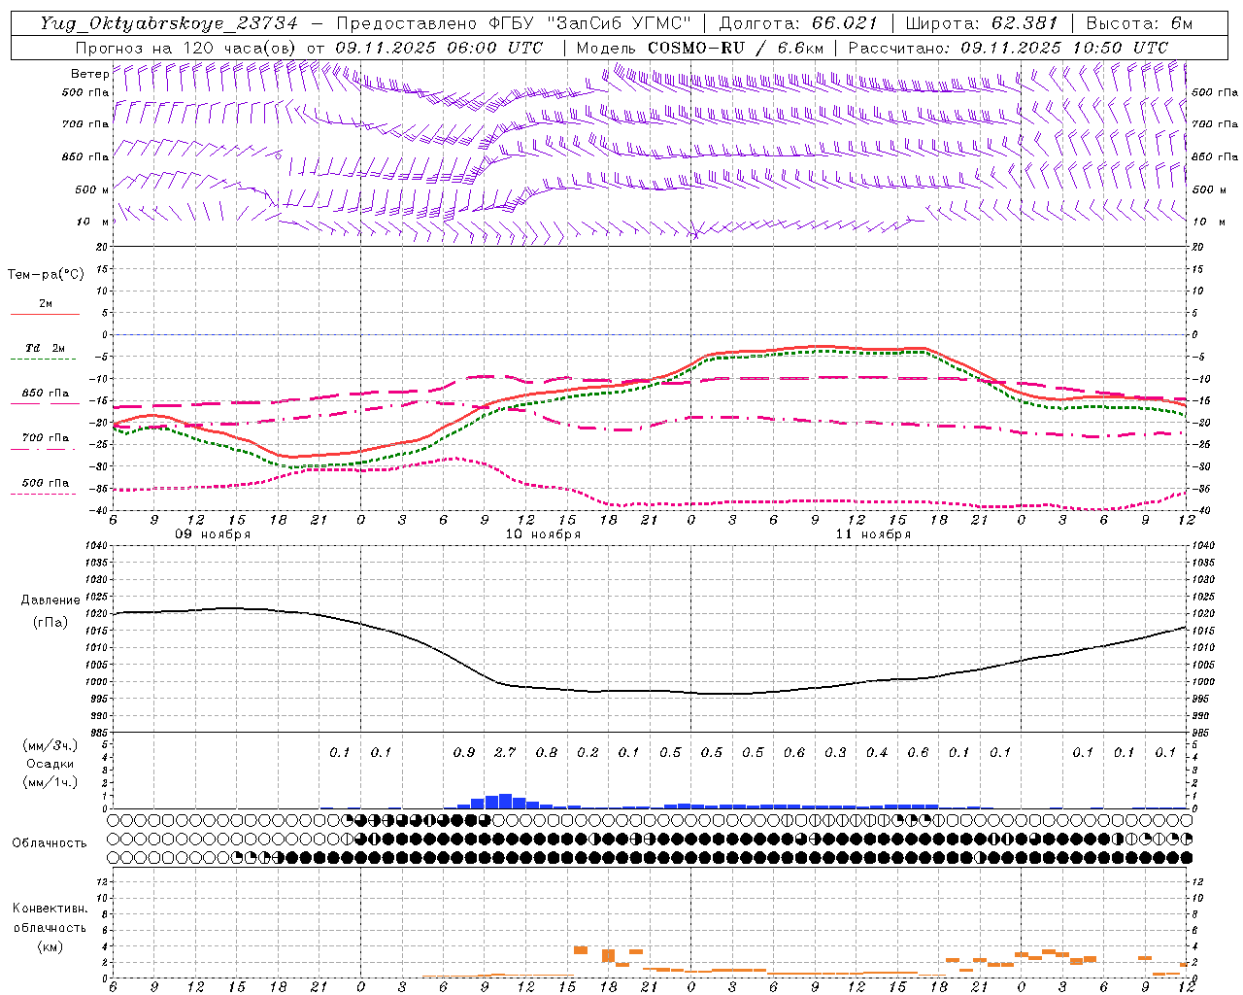Click the pink dash-dot 700 гПа legend line

(x=44, y=449)
